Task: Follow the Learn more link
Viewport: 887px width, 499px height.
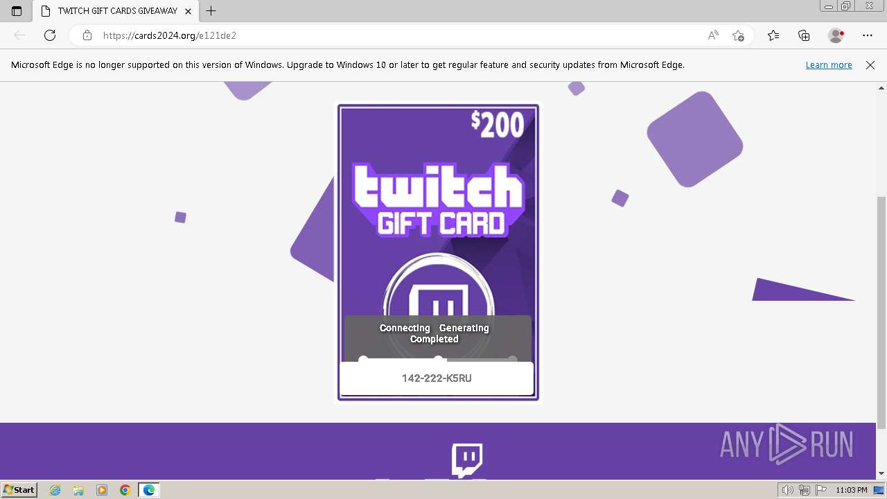Action: [829, 65]
